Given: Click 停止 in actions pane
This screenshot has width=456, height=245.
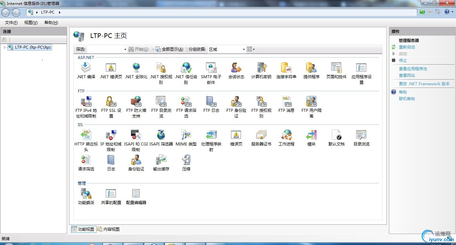Looking at the screenshot, I should coord(403,61).
